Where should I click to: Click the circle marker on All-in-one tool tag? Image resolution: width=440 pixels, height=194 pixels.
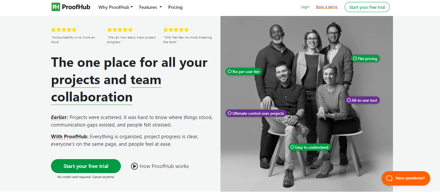(349, 100)
